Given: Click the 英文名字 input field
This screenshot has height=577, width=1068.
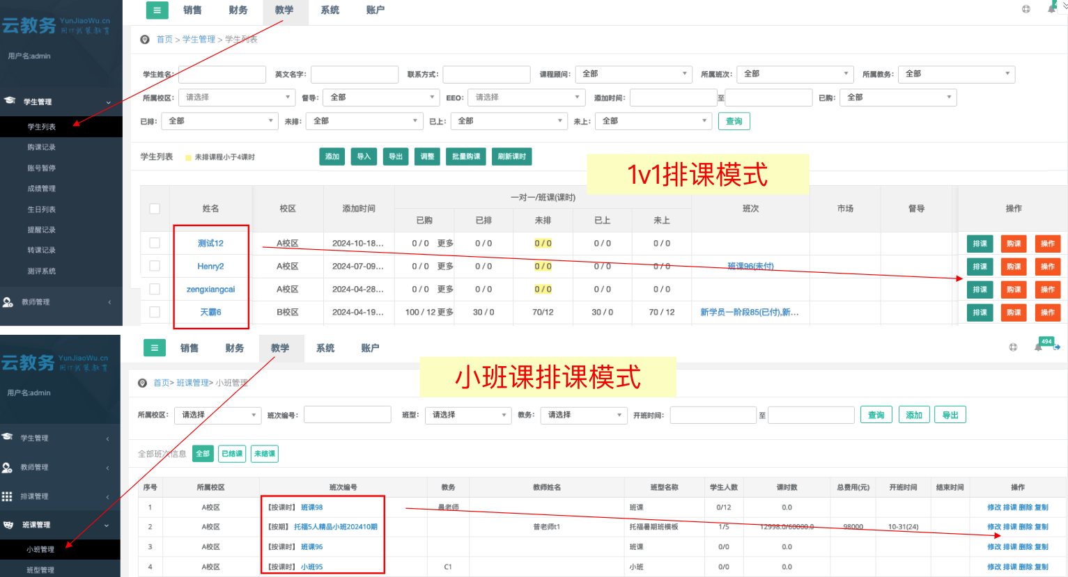Looking at the screenshot, I should [x=355, y=74].
